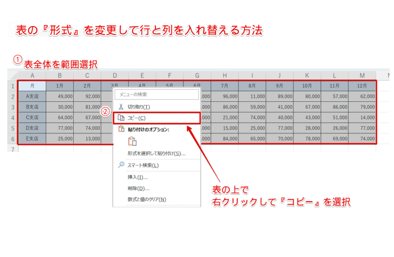This screenshot has height=257, width=394.
Task: Click the cell with value 59,000
Action: pos(252,107)
